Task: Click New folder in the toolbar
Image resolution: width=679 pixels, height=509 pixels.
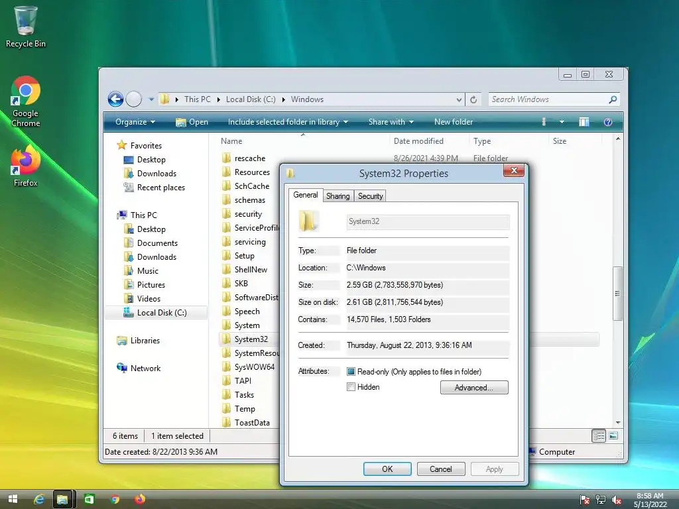Action: [454, 122]
